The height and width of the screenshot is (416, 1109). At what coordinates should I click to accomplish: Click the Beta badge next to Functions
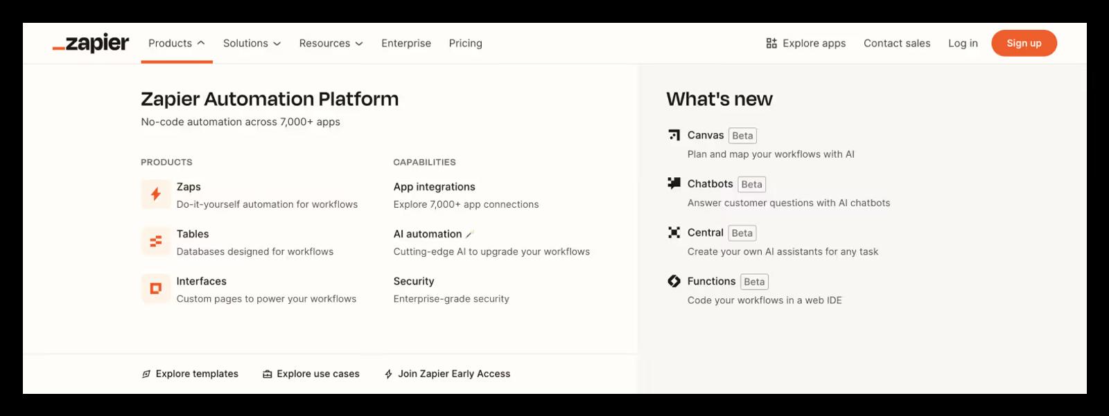tap(754, 282)
